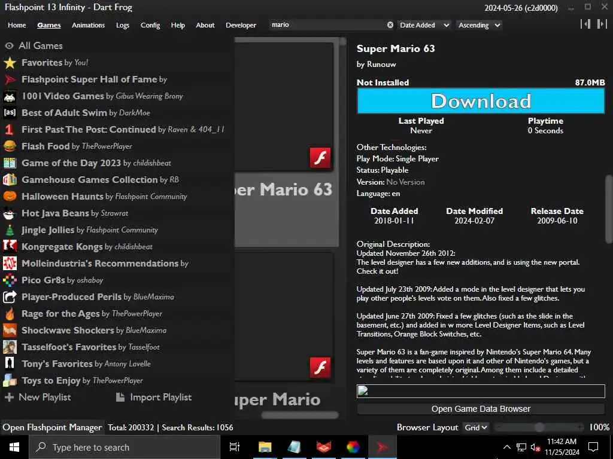This screenshot has width=613, height=459.
Task: Open the About tab
Action: pyautogui.click(x=205, y=25)
